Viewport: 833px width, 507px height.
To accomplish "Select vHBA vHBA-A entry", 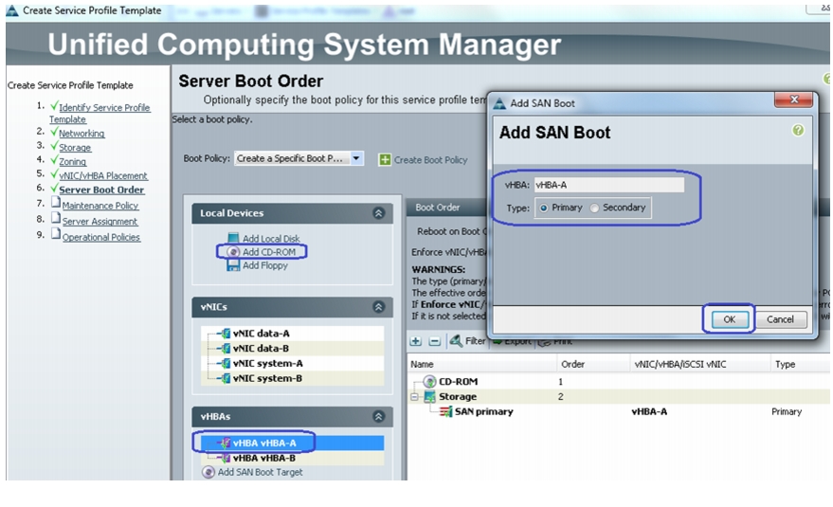I will click(x=292, y=443).
